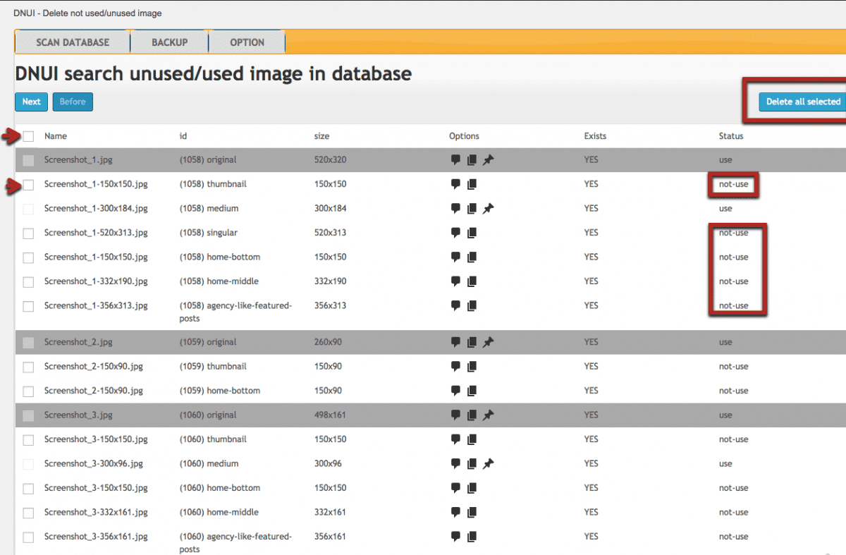
Task: Click copy icon for Screenshot_3-356x161.jpg
Action: pyautogui.click(x=472, y=537)
